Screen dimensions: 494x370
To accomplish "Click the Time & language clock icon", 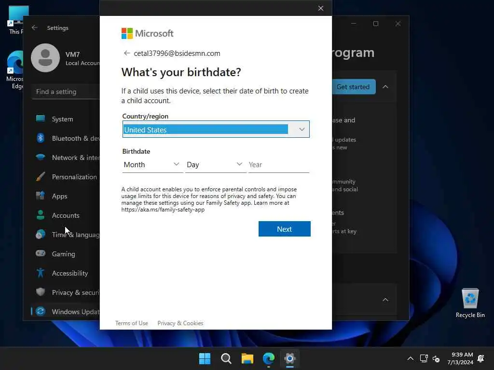I will point(41,235).
